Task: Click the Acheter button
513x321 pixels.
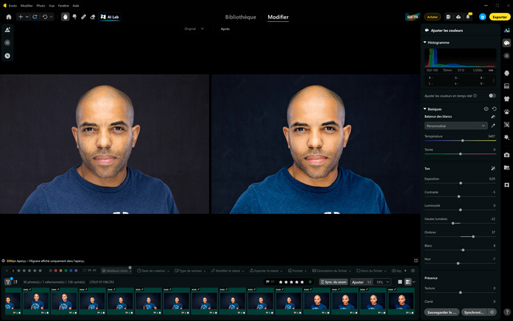Action: 432,17
